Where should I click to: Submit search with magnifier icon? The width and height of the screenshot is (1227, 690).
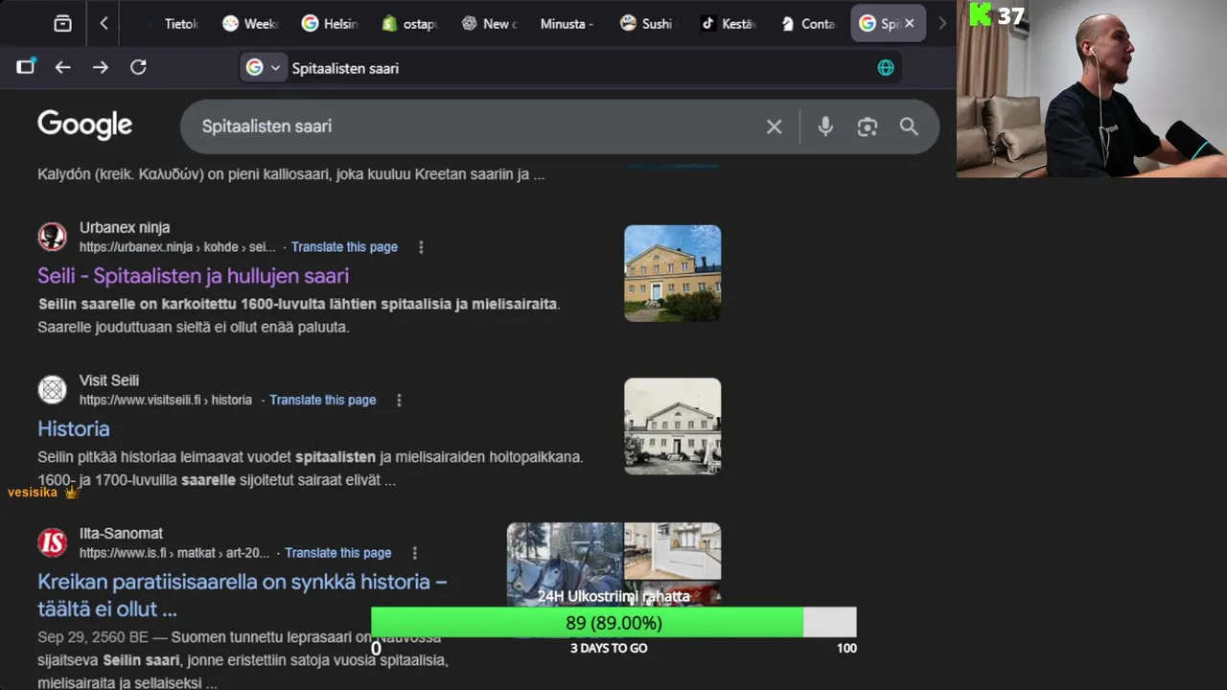click(x=909, y=126)
